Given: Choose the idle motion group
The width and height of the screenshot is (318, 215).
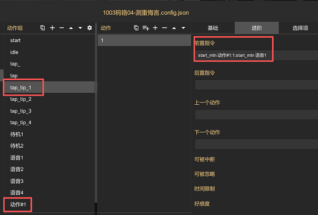Looking at the screenshot, I should click(14, 52).
